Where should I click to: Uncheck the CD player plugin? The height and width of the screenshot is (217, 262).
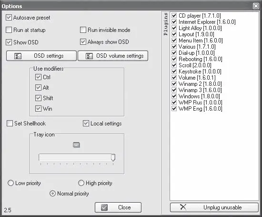tap(174, 16)
